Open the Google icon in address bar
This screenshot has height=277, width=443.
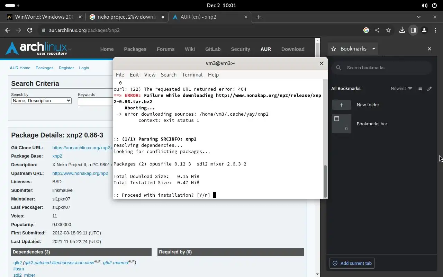(366, 30)
